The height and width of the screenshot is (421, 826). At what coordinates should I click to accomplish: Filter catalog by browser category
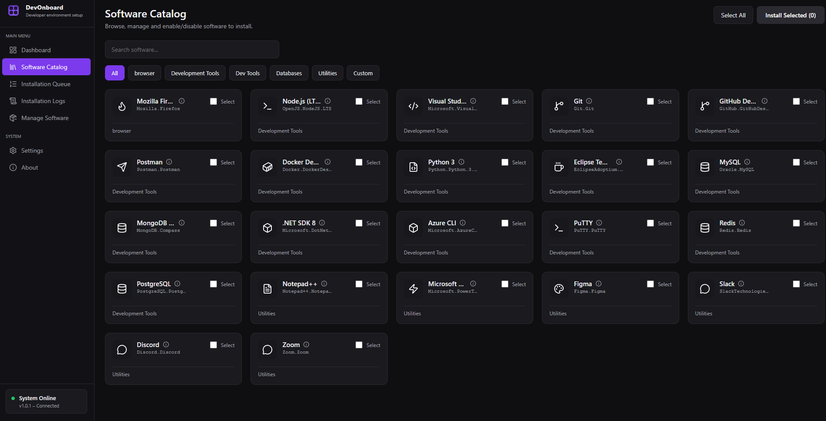(145, 73)
